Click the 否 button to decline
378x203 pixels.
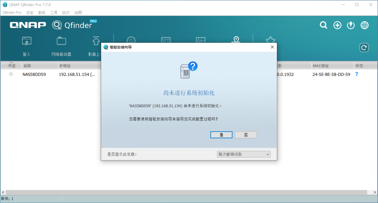click(x=246, y=135)
